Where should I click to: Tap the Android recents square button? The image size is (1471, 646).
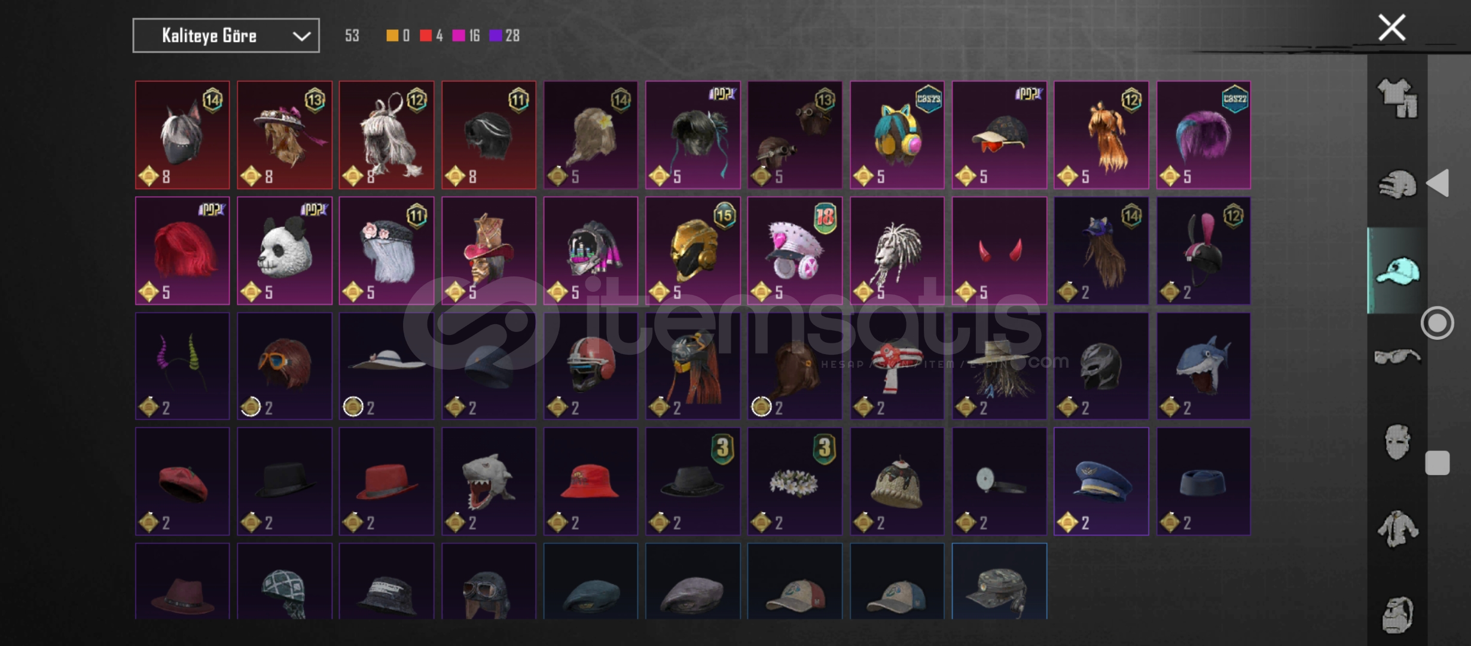[1438, 463]
